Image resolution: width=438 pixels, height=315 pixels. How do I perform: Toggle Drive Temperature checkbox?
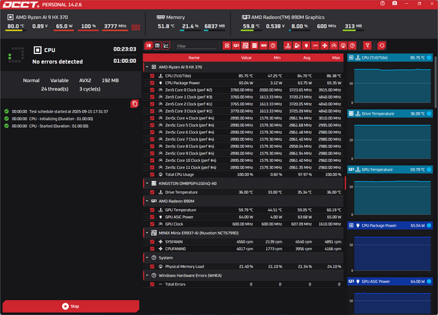pyautogui.click(x=152, y=192)
